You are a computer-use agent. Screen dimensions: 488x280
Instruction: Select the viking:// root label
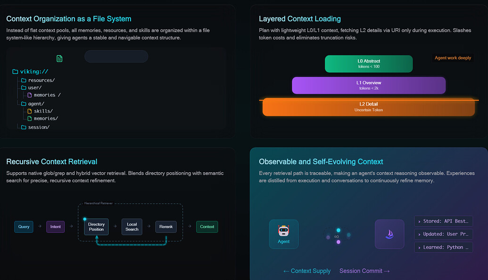click(34, 72)
